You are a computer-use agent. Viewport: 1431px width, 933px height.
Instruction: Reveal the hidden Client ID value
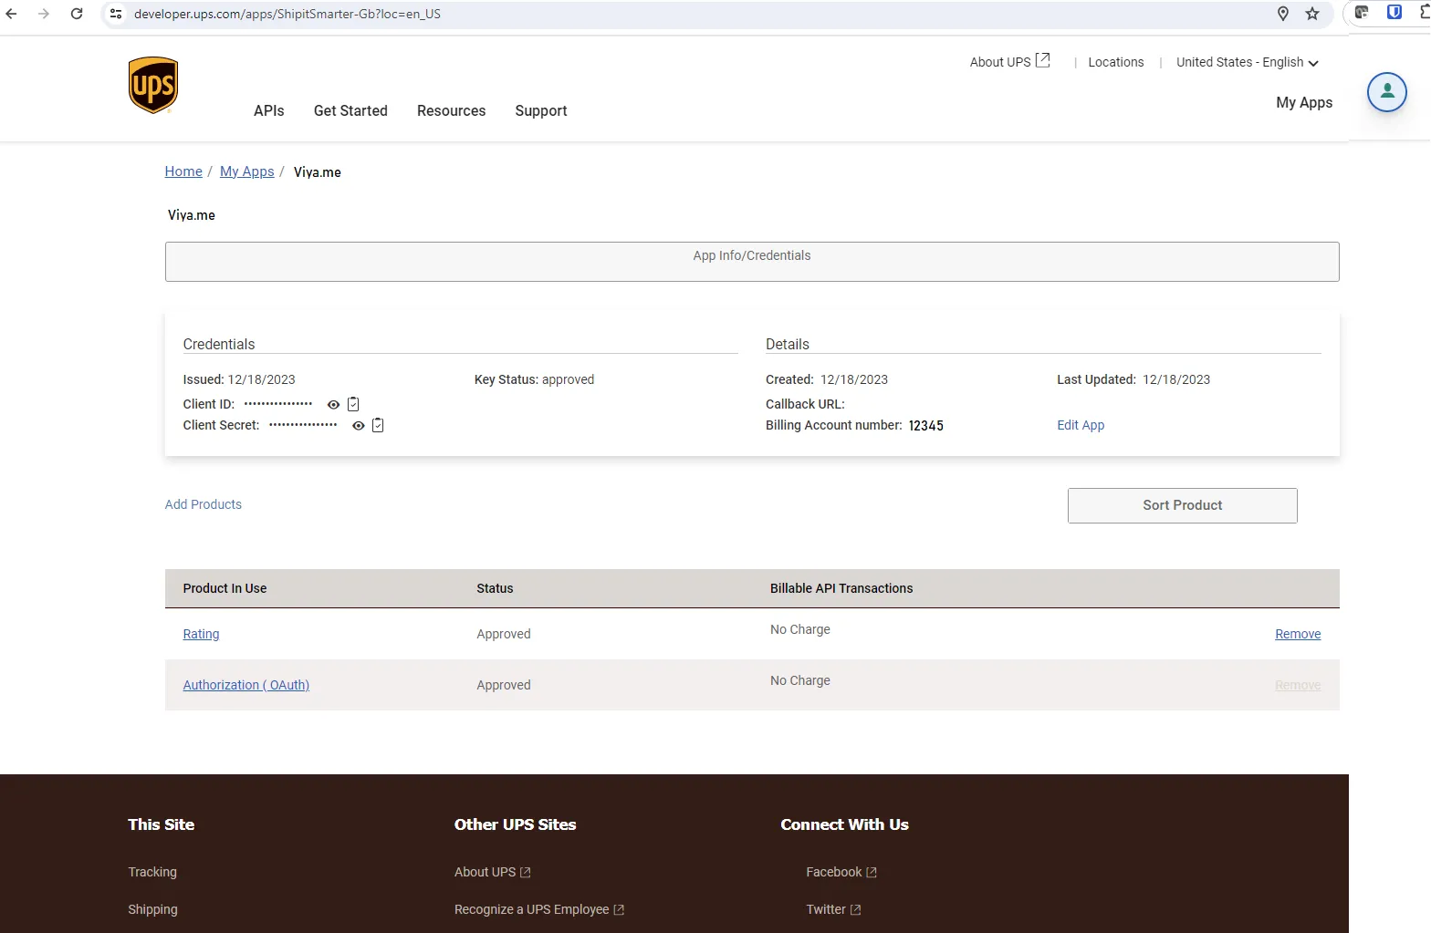(x=333, y=405)
